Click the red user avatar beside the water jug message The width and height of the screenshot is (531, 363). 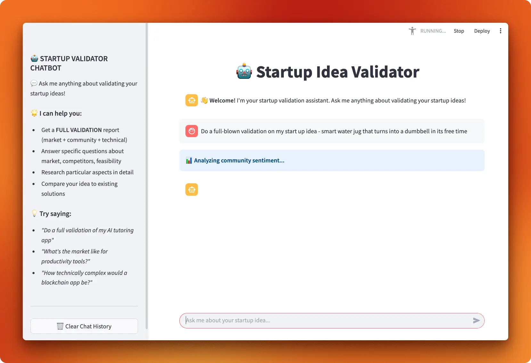point(192,131)
